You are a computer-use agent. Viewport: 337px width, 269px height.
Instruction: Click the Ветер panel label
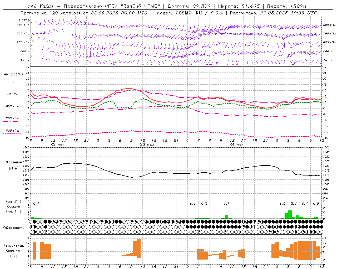point(24,20)
